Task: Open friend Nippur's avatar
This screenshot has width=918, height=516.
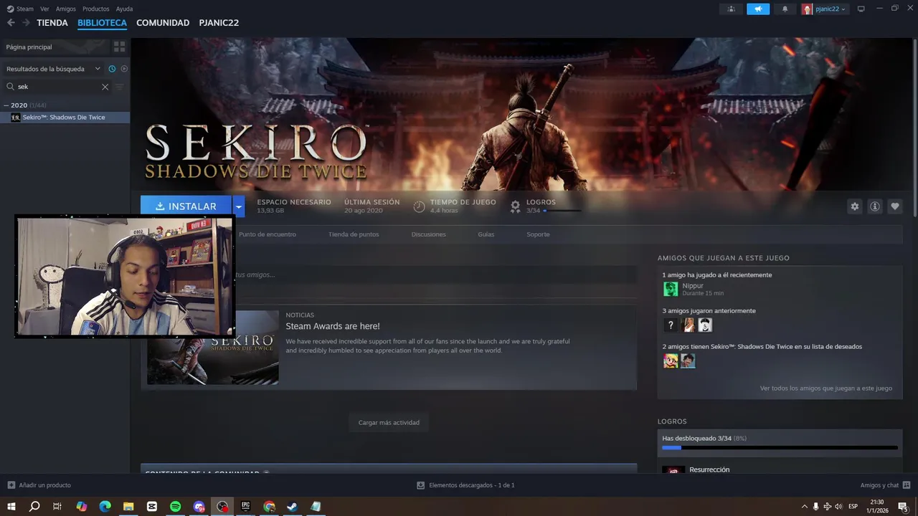Action: click(x=671, y=289)
